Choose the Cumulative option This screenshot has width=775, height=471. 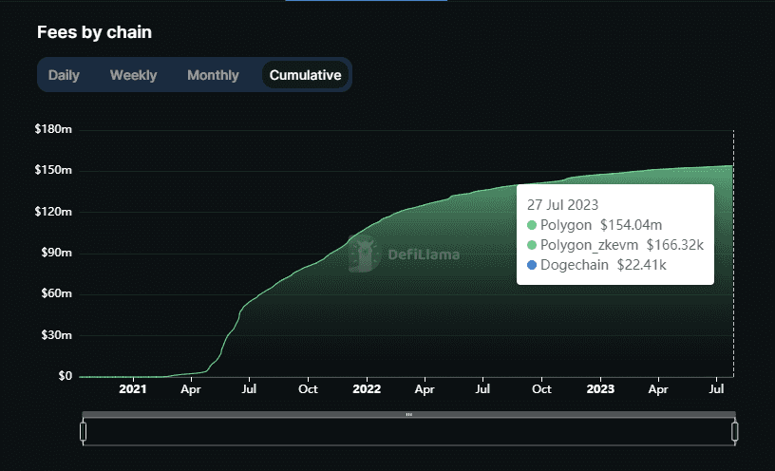(x=305, y=75)
